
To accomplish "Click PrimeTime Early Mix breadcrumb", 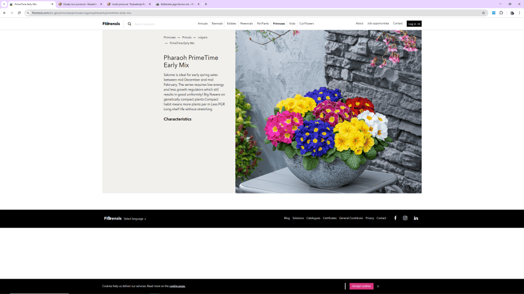I will (x=182, y=43).
